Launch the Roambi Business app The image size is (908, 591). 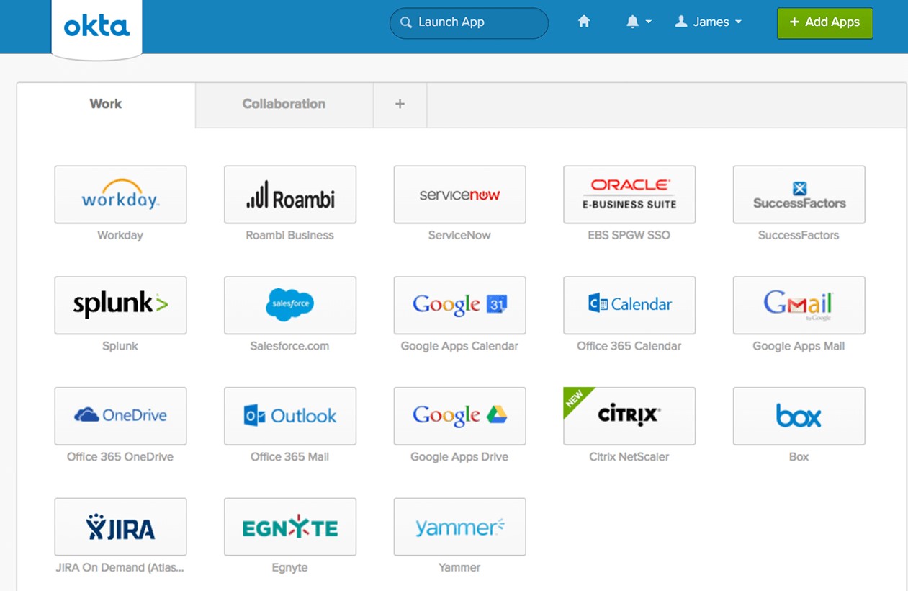point(289,195)
